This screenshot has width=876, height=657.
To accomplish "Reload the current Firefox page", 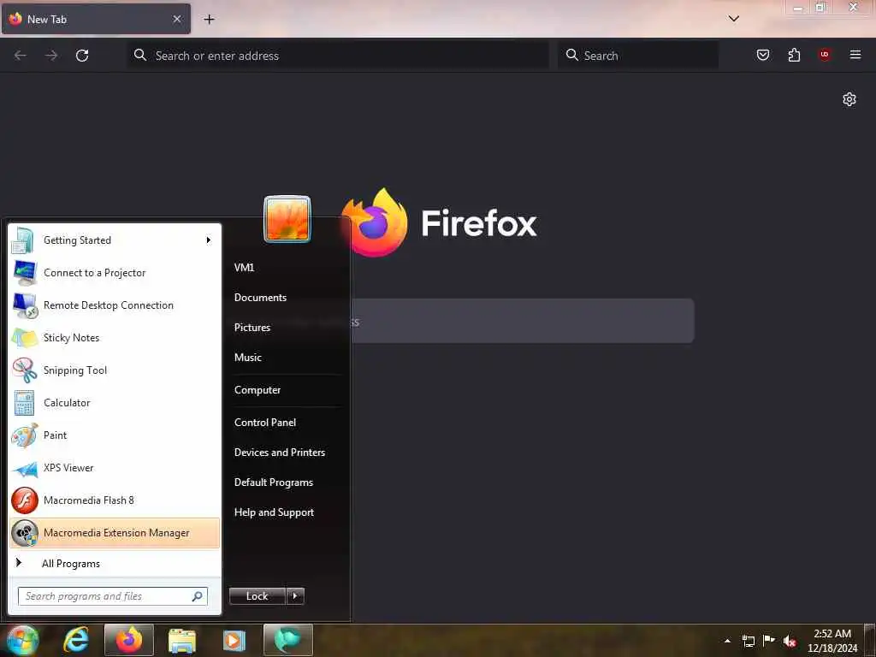I will (x=82, y=56).
